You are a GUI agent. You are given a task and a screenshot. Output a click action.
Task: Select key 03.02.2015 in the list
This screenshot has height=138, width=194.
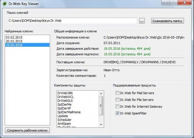(27, 37)
